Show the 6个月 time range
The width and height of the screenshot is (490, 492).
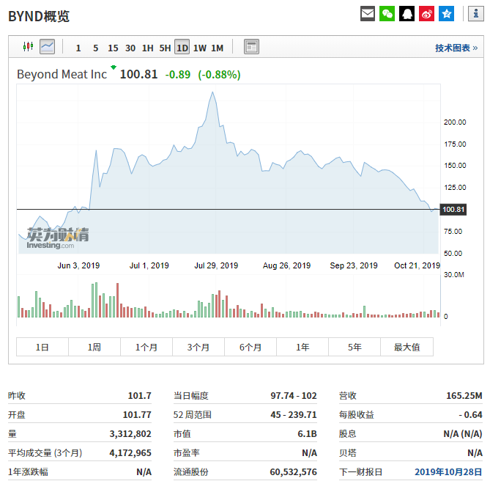(250, 347)
